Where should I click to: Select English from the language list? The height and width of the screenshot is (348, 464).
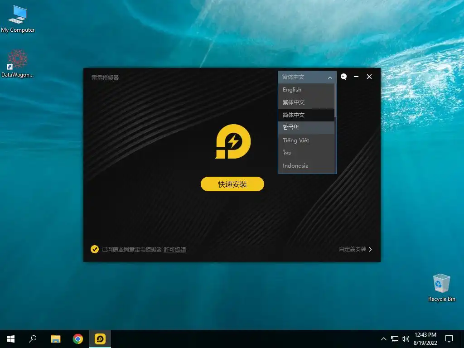(x=306, y=89)
